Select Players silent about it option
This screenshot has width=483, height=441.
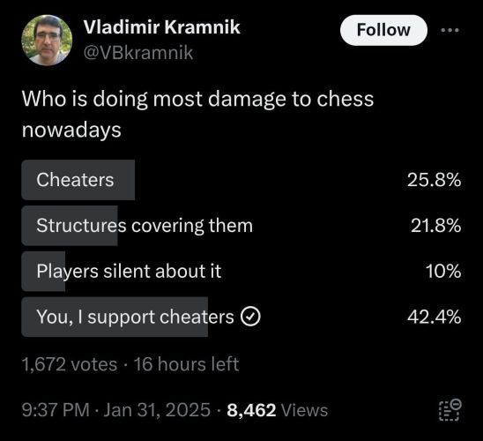click(x=241, y=271)
